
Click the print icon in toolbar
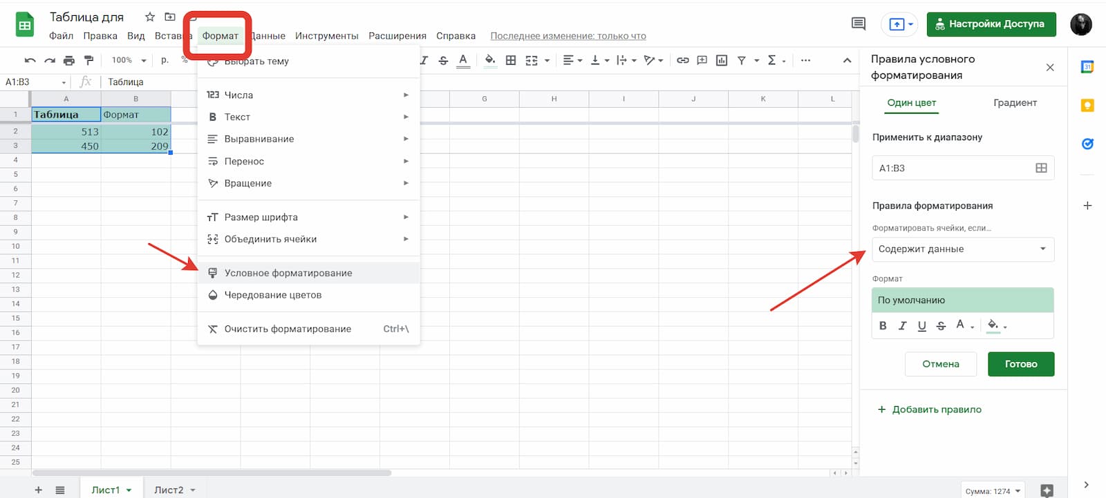click(x=68, y=61)
